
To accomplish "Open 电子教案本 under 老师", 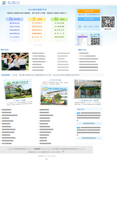I will click(x=37, y=23).
